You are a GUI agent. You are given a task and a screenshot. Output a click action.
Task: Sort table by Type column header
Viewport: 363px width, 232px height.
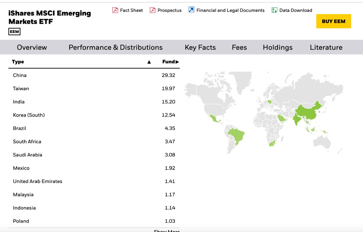click(18, 62)
